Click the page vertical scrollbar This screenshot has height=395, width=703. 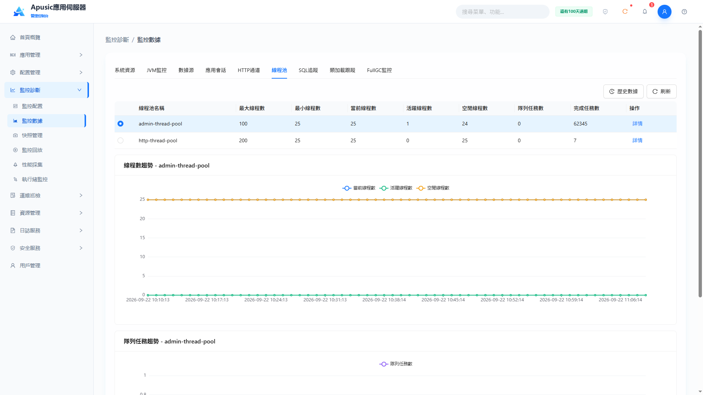point(700,163)
